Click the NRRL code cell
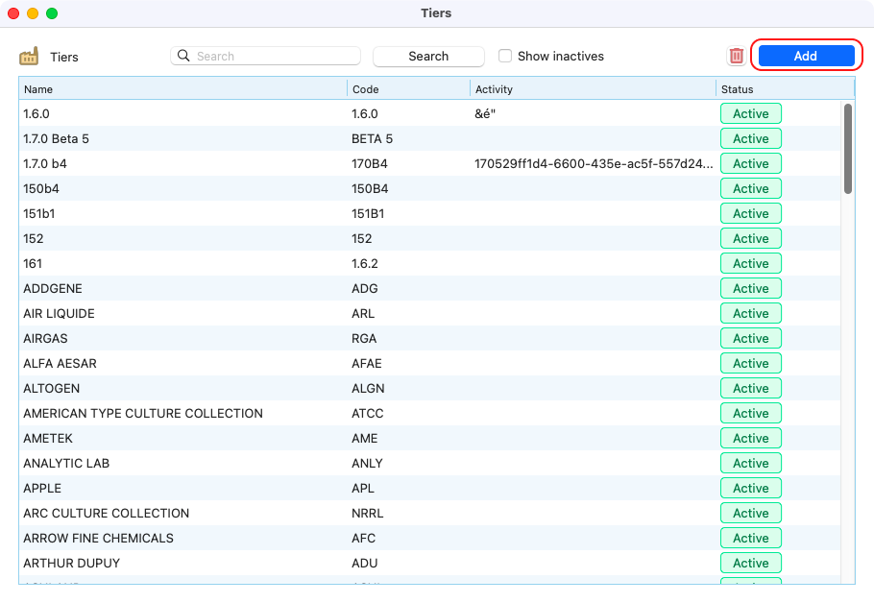 pyautogui.click(x=367, y=514)
